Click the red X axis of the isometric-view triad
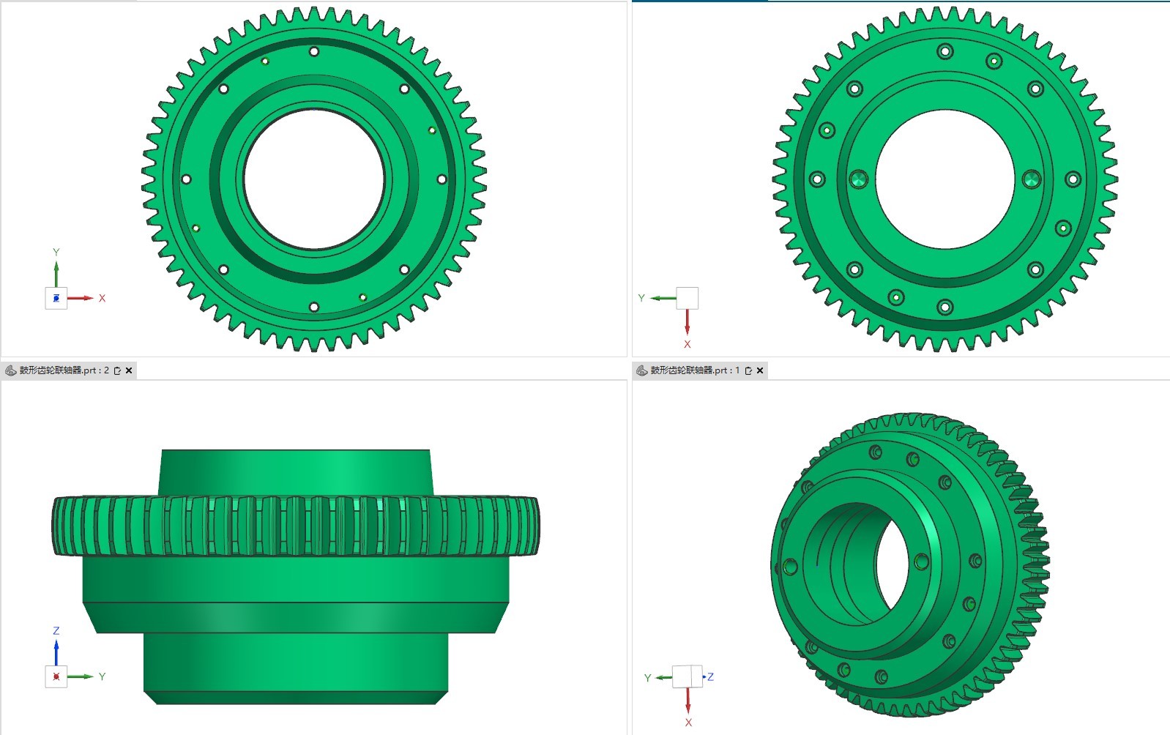The image size is (1170, 735). pos(688,701)
